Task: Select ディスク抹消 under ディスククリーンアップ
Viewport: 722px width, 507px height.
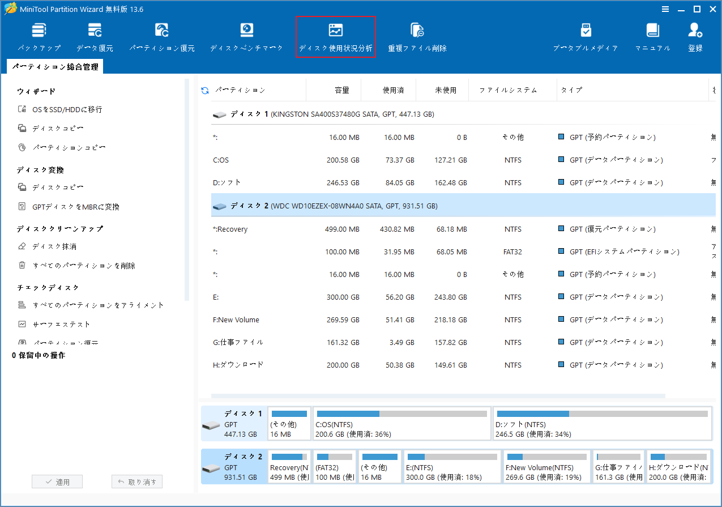Action: (x=50, y=245)
